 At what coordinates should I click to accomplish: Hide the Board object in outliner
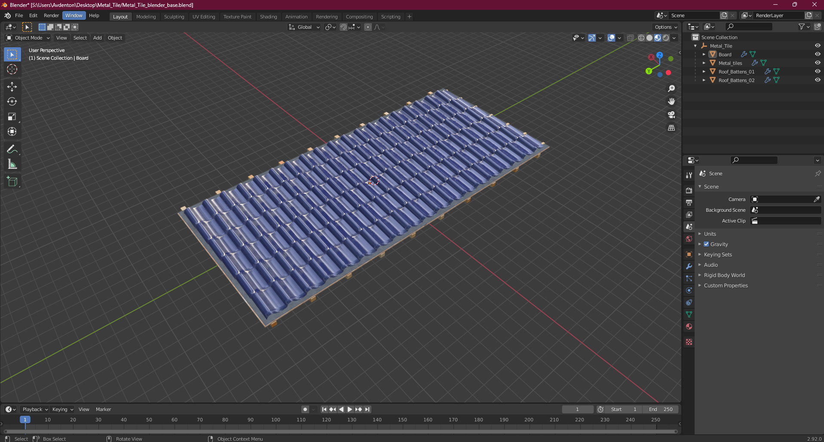[818, 54]
